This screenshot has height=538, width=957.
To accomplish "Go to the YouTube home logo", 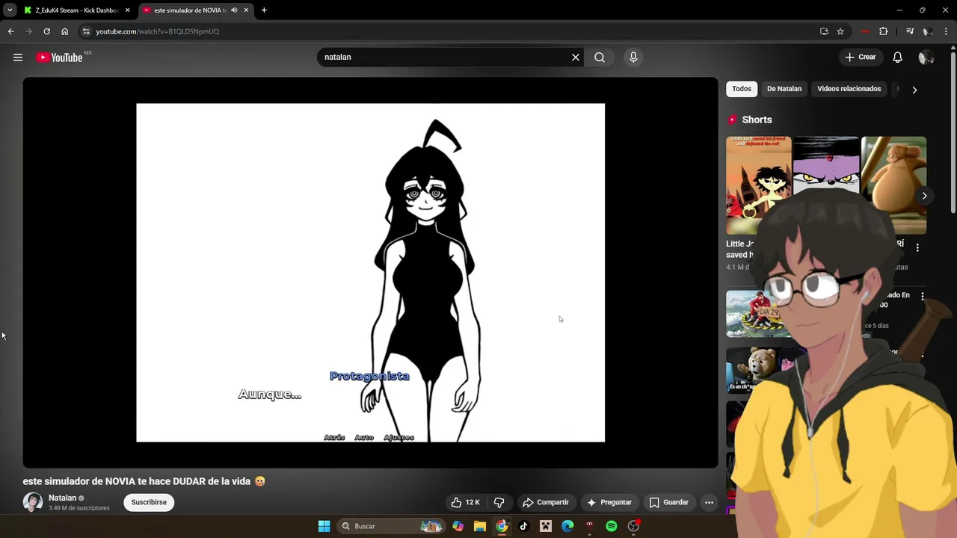I will click(59, 58).
